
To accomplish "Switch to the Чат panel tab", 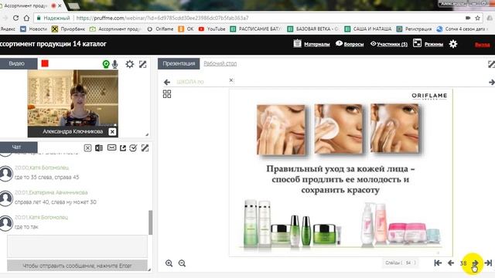I will (x=17, y=147).
